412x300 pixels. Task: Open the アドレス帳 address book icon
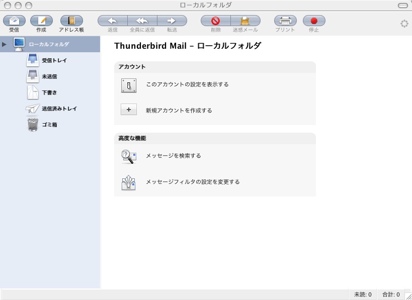click(71, 21)
